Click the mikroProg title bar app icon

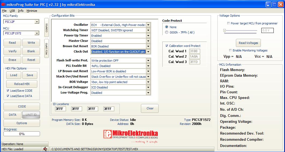(4, 5)
